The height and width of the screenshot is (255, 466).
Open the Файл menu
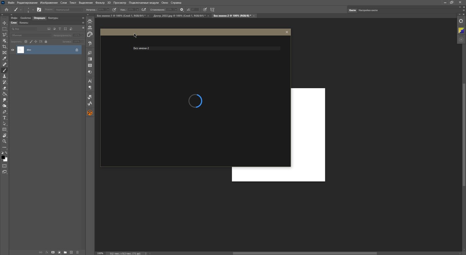(11, 3)
